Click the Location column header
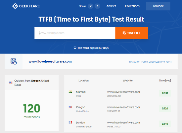This screenshot has width=182, height=133. [84, 81]
